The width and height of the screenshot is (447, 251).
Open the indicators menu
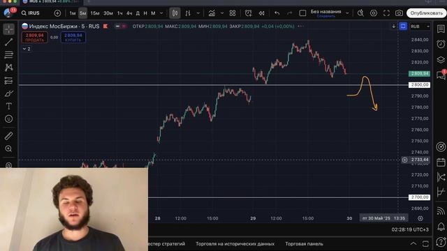coord(212,13)
